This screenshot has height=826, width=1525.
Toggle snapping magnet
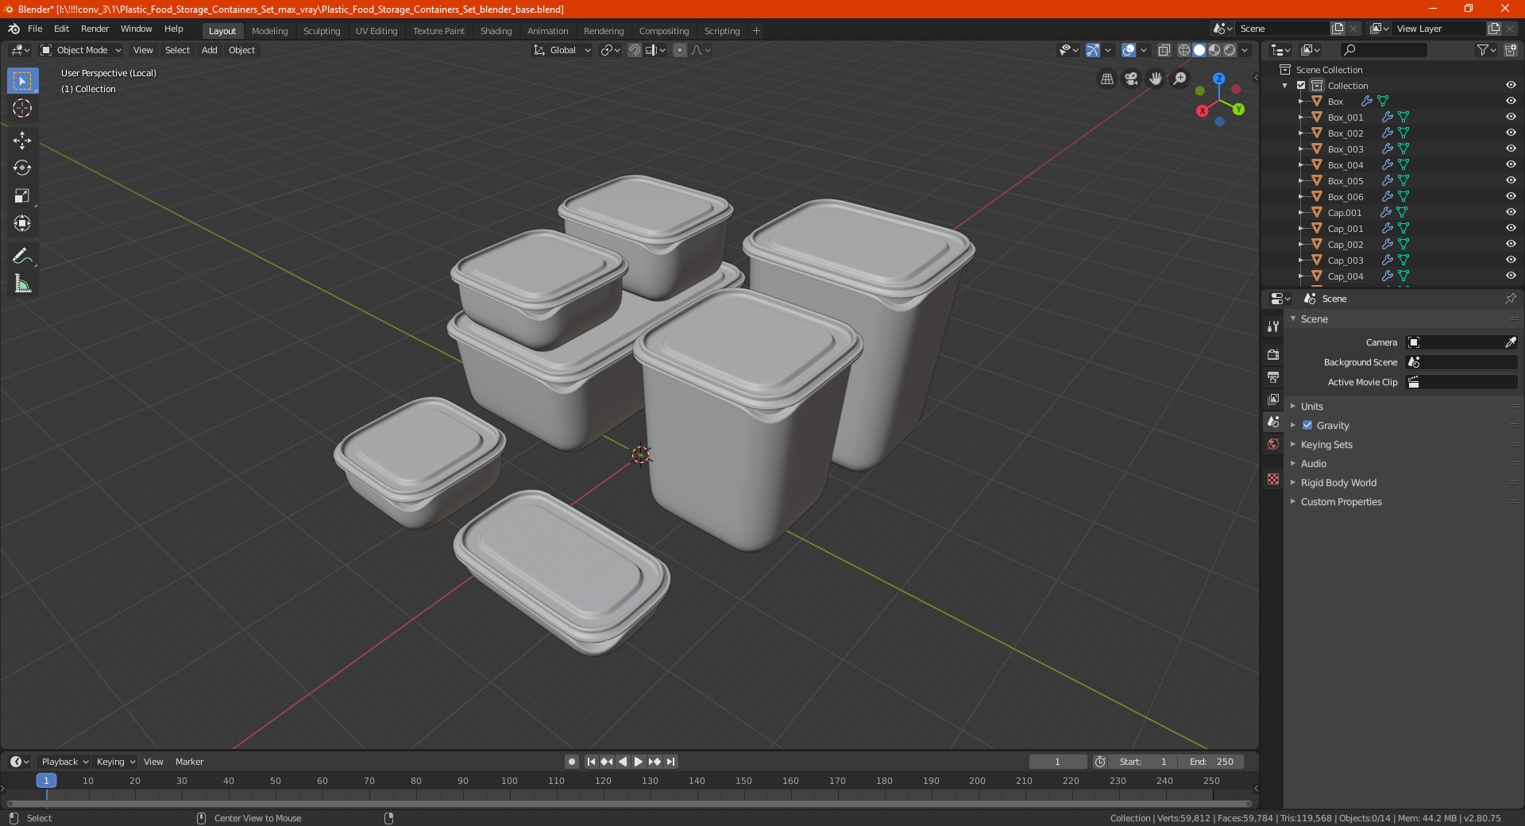(x=634, y=50)
